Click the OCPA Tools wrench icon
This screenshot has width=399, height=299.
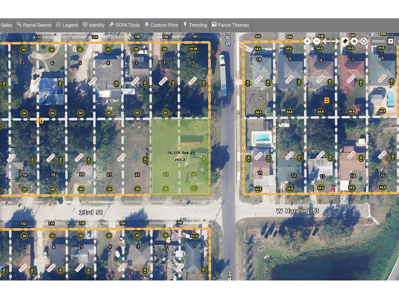[112, 25]
